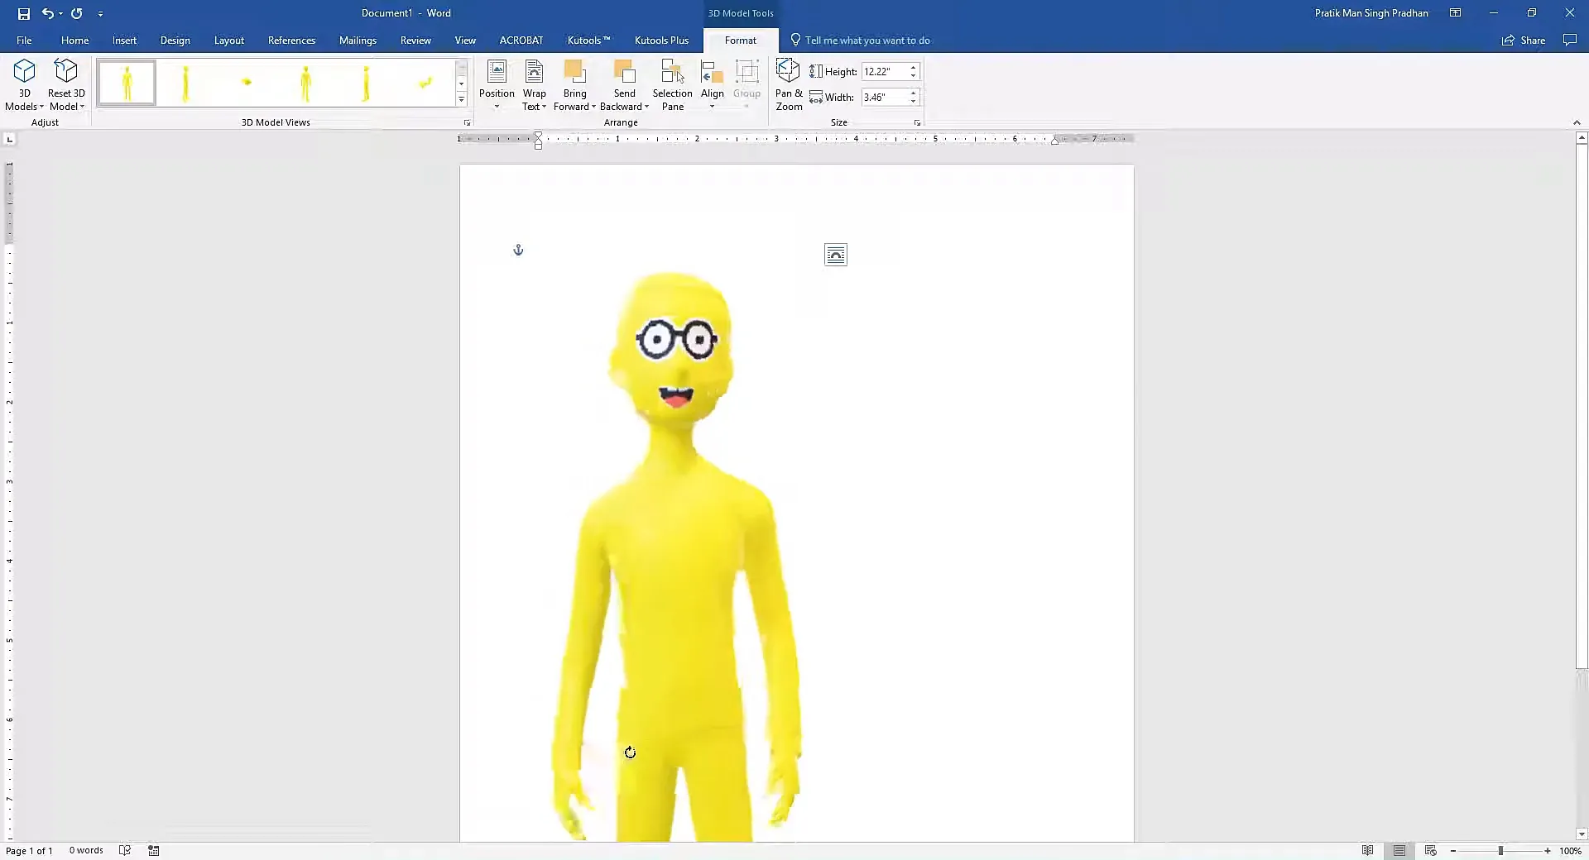The height and width of the screenshot is (860, 1589).
Task: Zoom out with the minus button
Action: [x=1453, y=851]
